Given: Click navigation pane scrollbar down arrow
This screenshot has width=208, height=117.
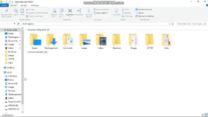Looking at the screenshot, I should (x=22, y=112).
